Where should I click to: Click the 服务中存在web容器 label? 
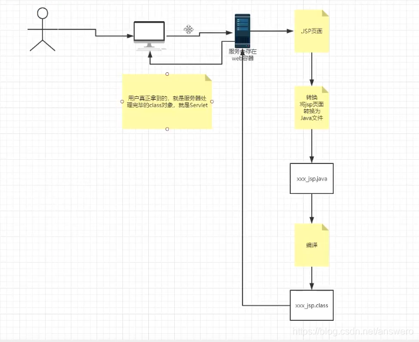242,55
